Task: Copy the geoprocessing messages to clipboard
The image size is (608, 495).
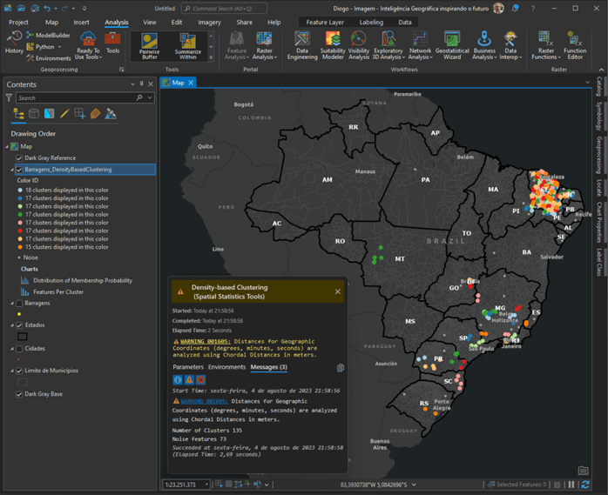Action: pos(341,368)
